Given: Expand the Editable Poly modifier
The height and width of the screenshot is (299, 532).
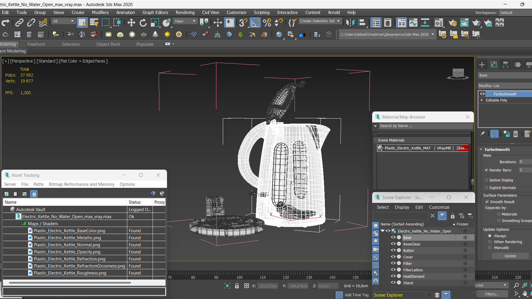Looking at the screenshot, I should click(482, 100).
